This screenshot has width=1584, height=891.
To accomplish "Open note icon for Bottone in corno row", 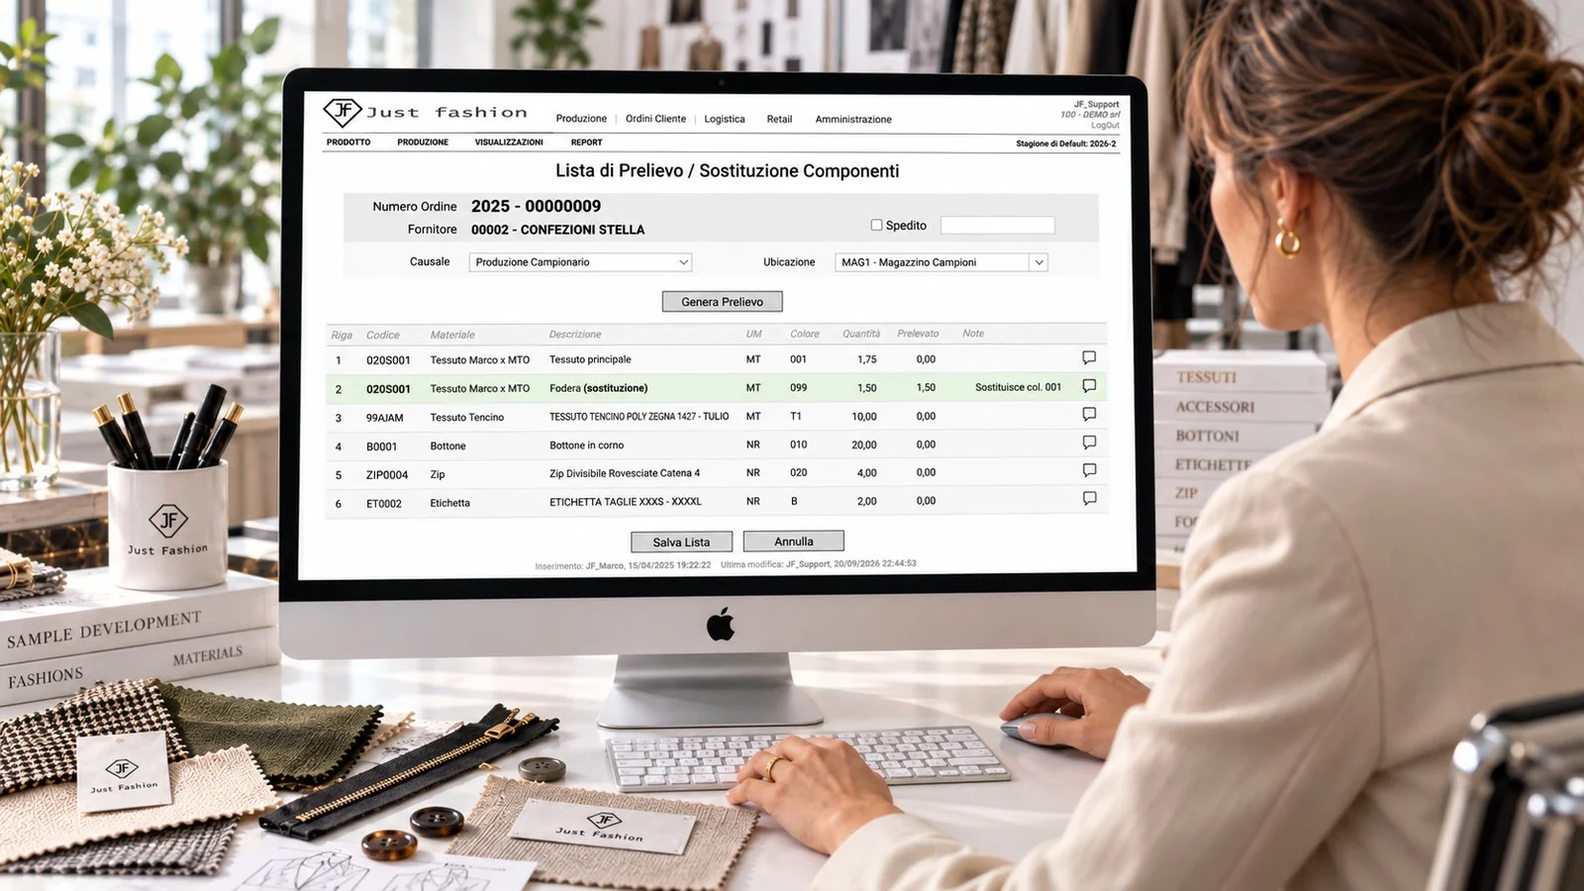I will click(1089, 443).
